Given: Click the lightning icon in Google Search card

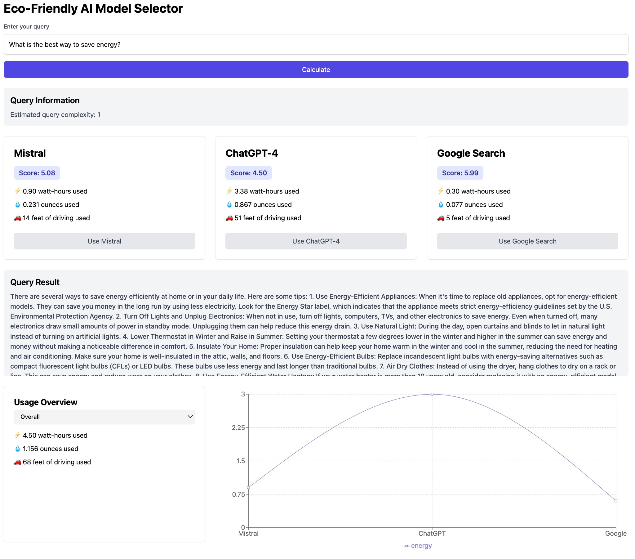Looking at the screenshot, I should pos(440,191).
